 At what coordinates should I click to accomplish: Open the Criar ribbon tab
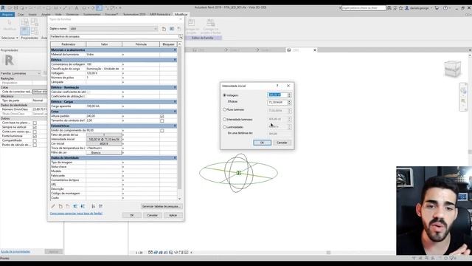21,15
